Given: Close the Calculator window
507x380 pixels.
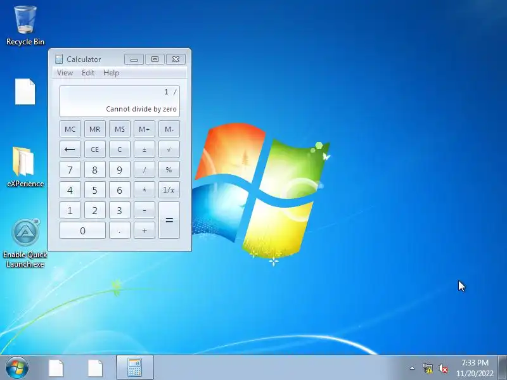Looking at the screenshot, I should coord(176,60).
